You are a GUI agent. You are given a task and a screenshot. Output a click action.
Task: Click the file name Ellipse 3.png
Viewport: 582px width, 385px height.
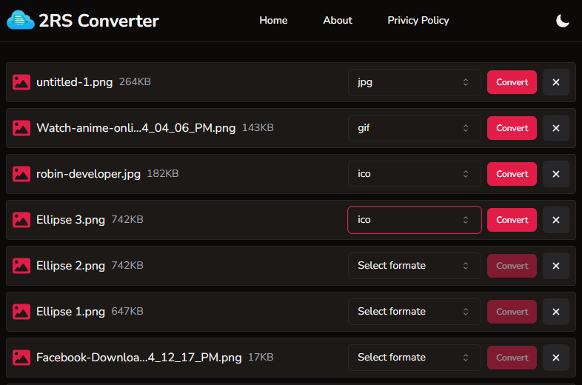point(70,220)
